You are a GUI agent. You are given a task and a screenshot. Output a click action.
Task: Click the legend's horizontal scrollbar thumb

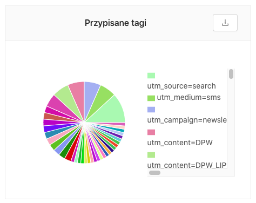pos(154,173)
